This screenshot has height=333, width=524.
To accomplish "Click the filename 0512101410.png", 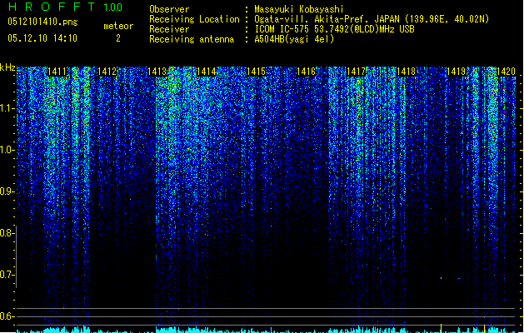I will [42, 22].
